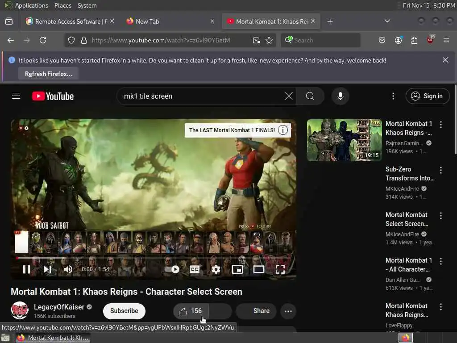Open the Places menu

[62, 5]
